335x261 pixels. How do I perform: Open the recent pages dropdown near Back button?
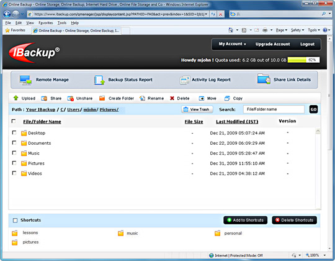pos(22,14)
